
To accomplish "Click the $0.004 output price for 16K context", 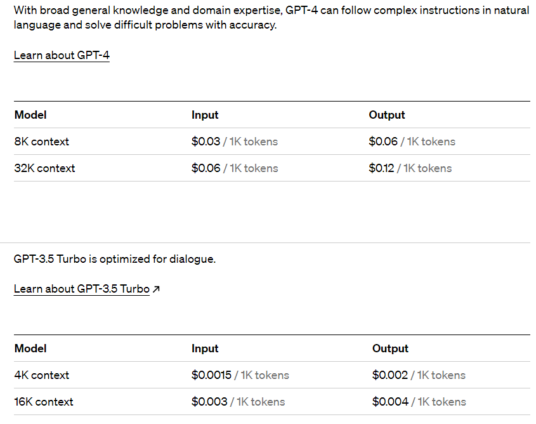I will [390, 401].
